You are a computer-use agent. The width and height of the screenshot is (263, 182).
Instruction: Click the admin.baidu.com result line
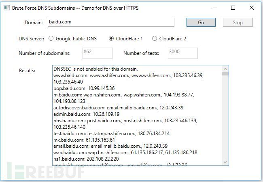tap(86, 114)
